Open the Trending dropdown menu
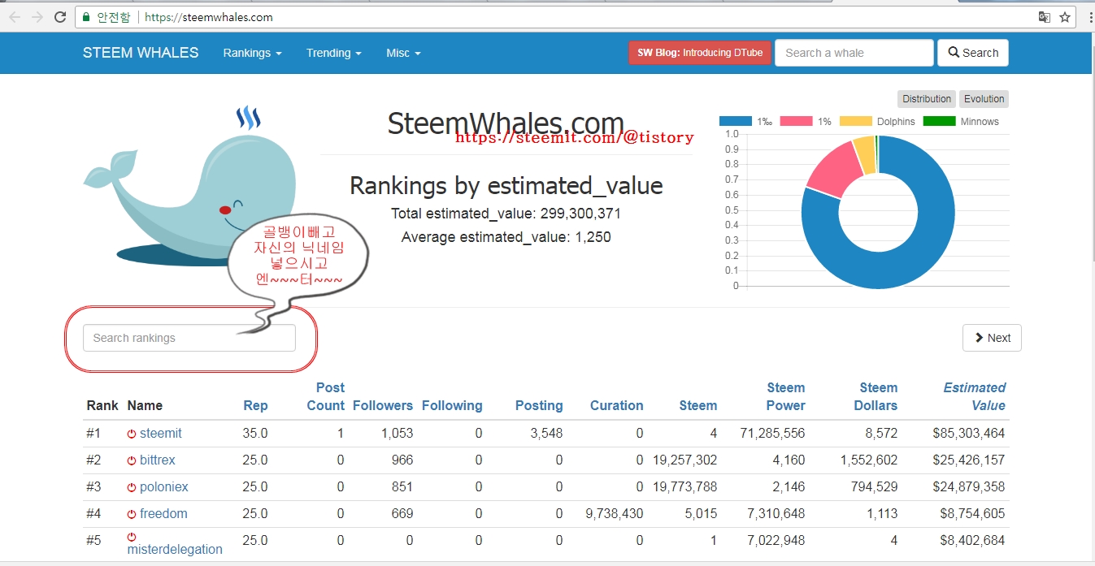 click(x=334, y=53)
